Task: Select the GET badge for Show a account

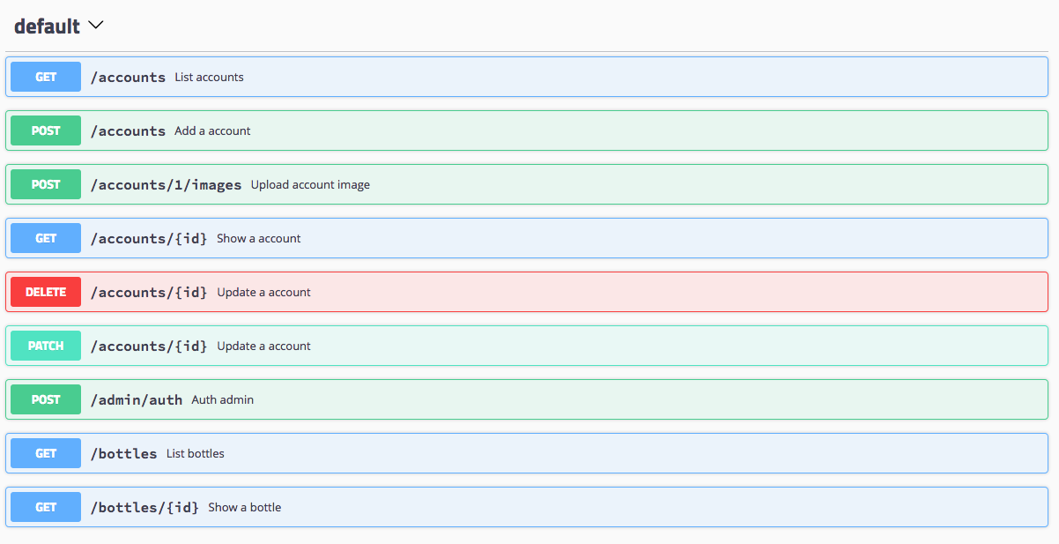Action: click(46, 239)
